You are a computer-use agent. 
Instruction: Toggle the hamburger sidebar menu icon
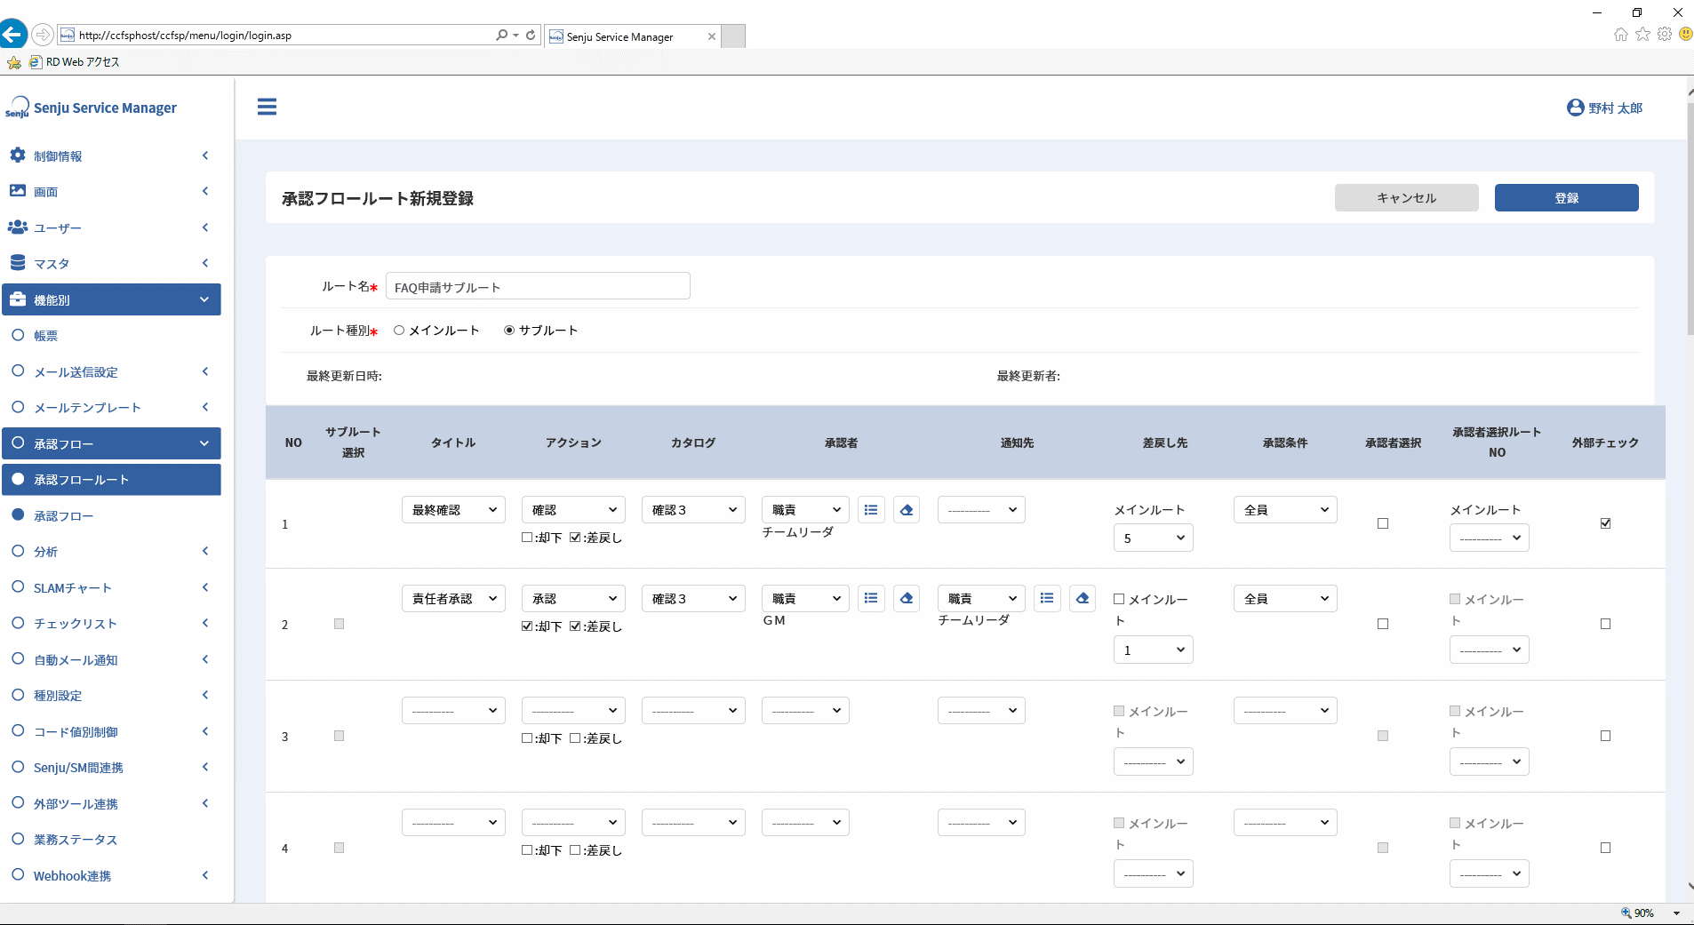coord(267,107)
